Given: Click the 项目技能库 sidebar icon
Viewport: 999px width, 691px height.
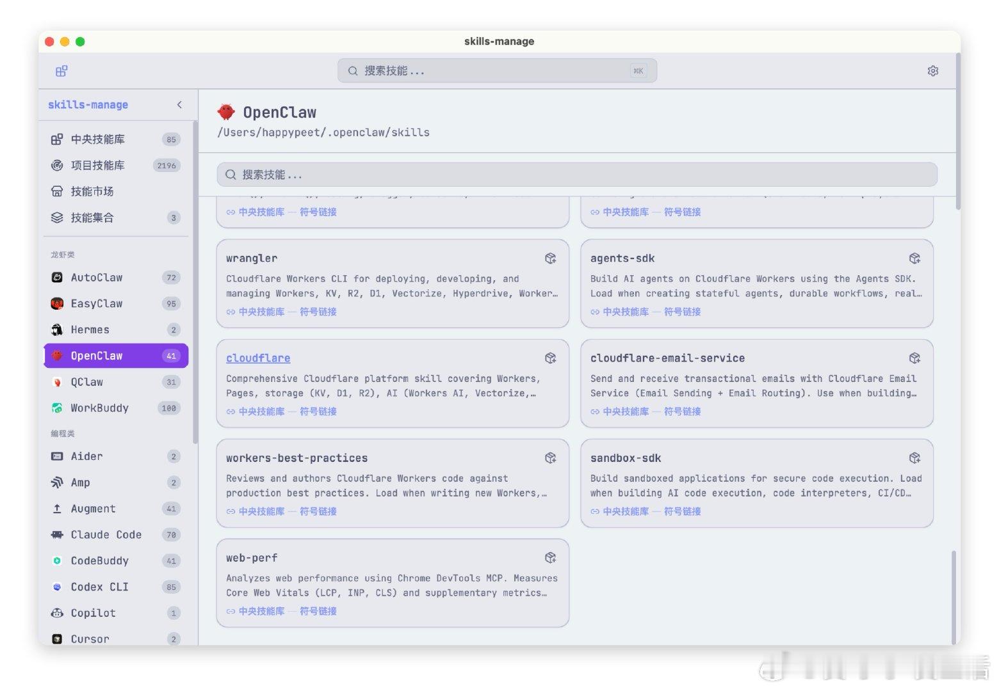Looking at the screenshot, I should [57, 165].
